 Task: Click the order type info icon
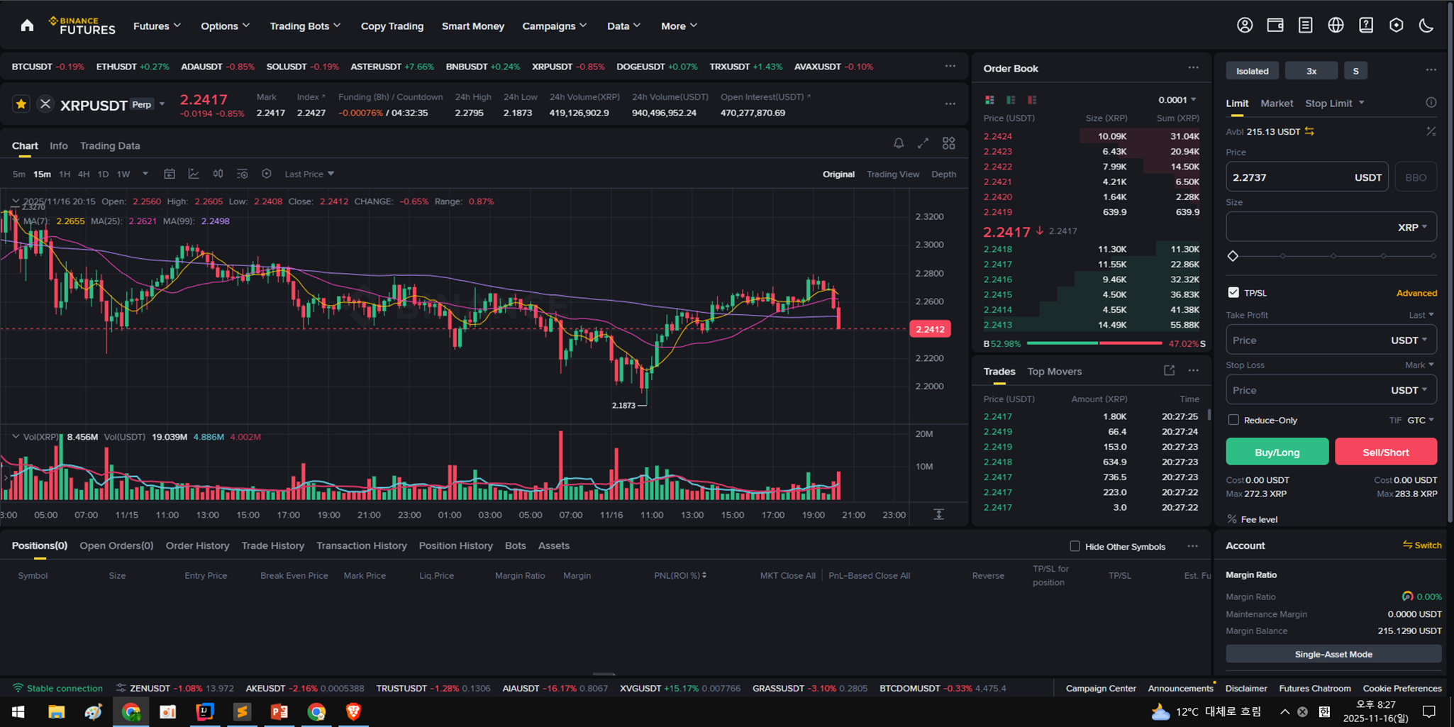click(1431, 103)
